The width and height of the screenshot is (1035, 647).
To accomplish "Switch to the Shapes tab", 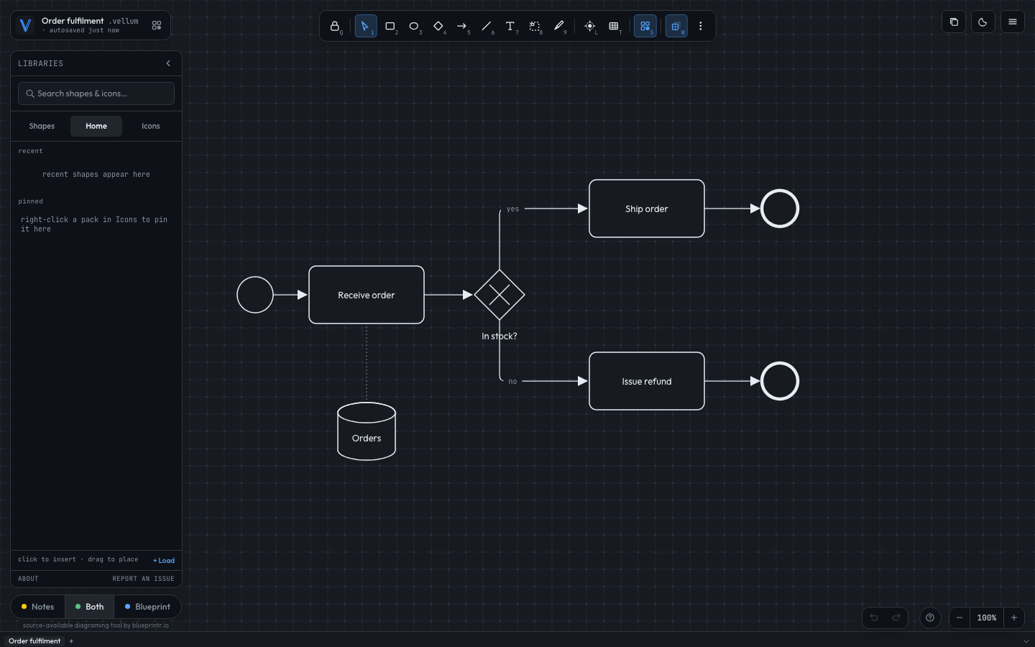I will pyautogui.click(x=42, y=126).
